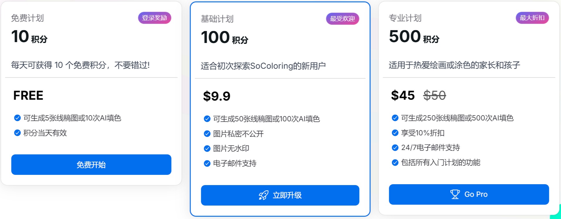561x219 pixels.
Task: Click the 免费开始 button
Action: [x=91, y=165]
